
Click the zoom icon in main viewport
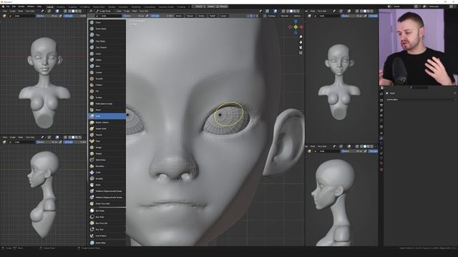click(301, 36)
